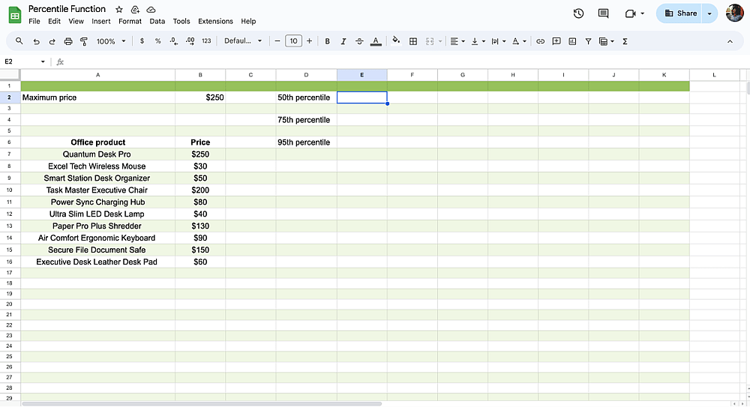This screenshot has width=750, height=407.
Task: Expand merge cells options arrow
Action: point(440,42)
